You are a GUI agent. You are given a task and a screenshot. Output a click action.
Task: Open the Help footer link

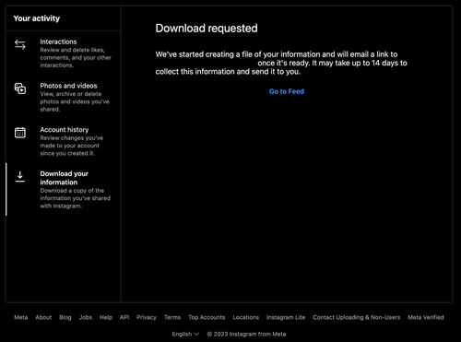click(106, 317)
